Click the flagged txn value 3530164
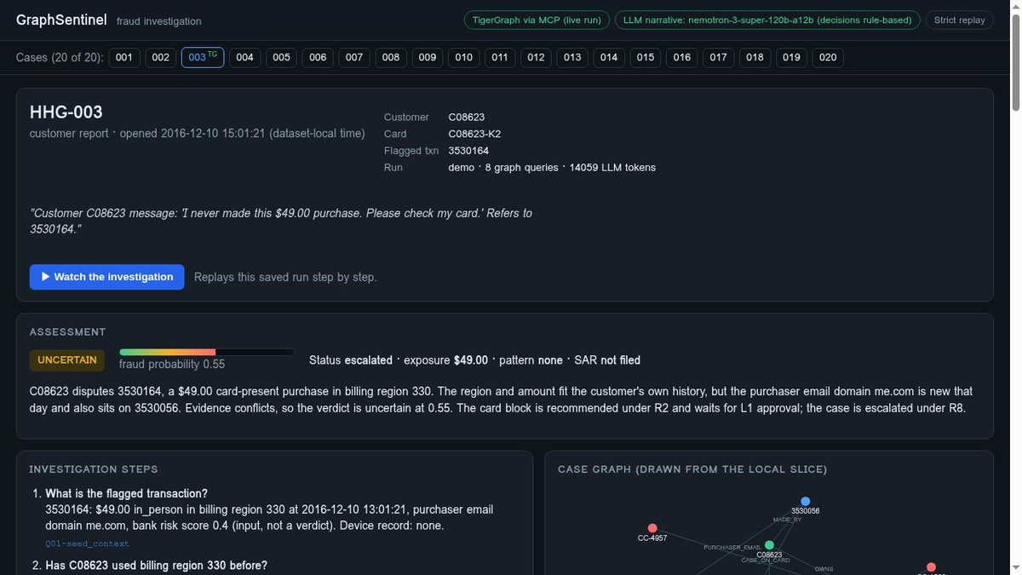The image size is (1022, 575). pyautogui.click(x=468, y=151)
